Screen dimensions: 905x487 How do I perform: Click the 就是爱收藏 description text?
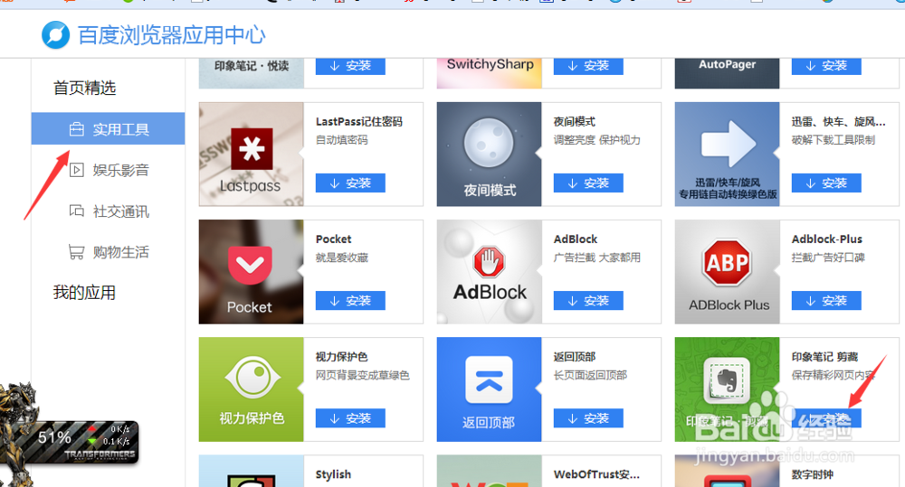[342, 258]
